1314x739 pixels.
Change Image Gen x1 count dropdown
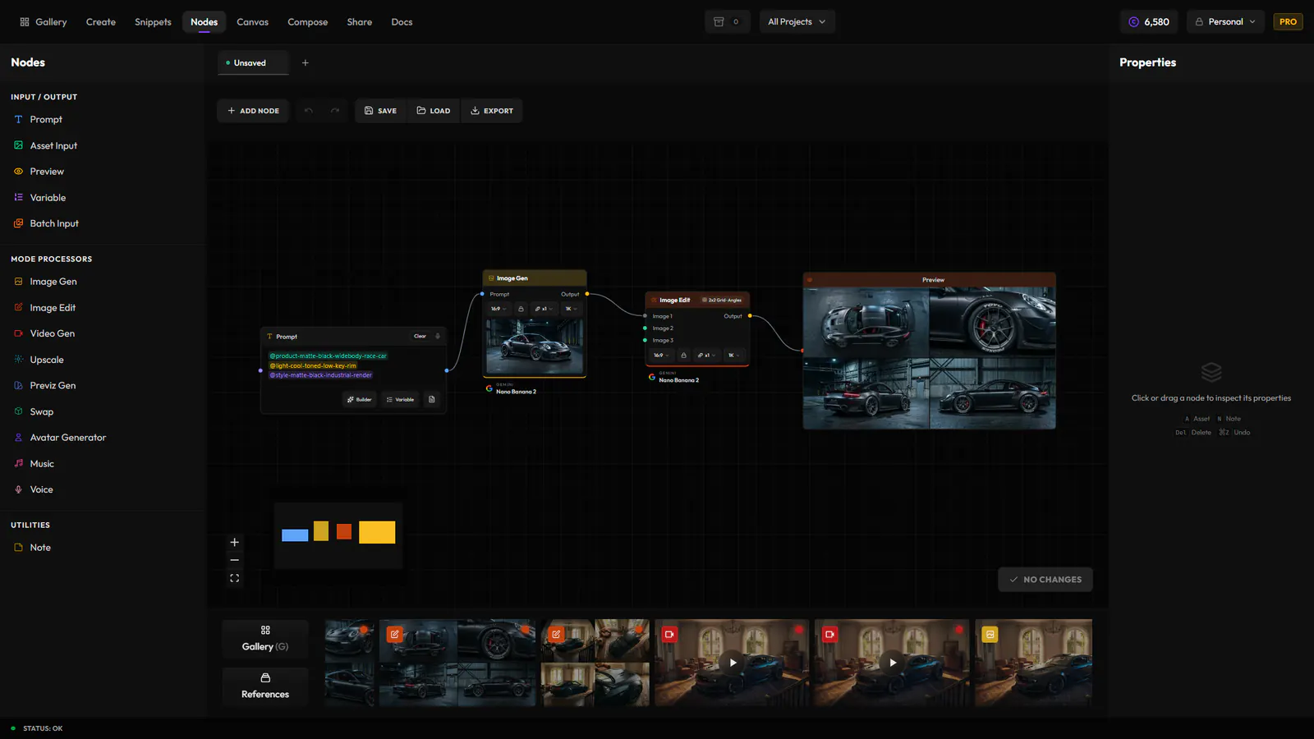[x=544, y=309]
